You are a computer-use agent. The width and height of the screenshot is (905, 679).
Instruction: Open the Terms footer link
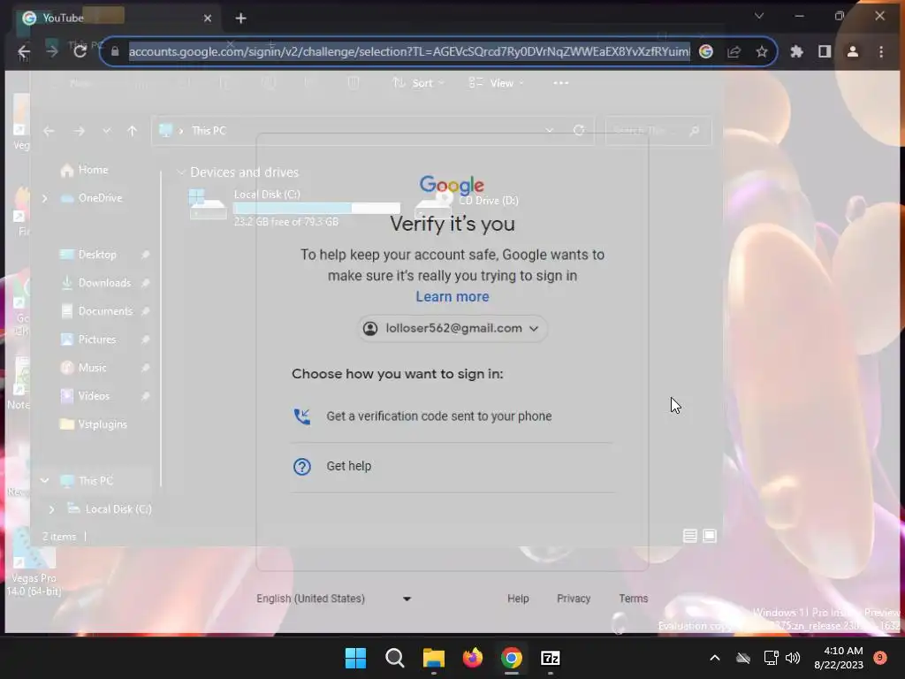point(633,599)
